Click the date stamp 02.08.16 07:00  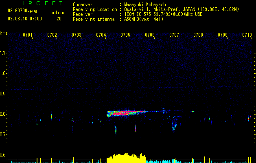point(25,19)
